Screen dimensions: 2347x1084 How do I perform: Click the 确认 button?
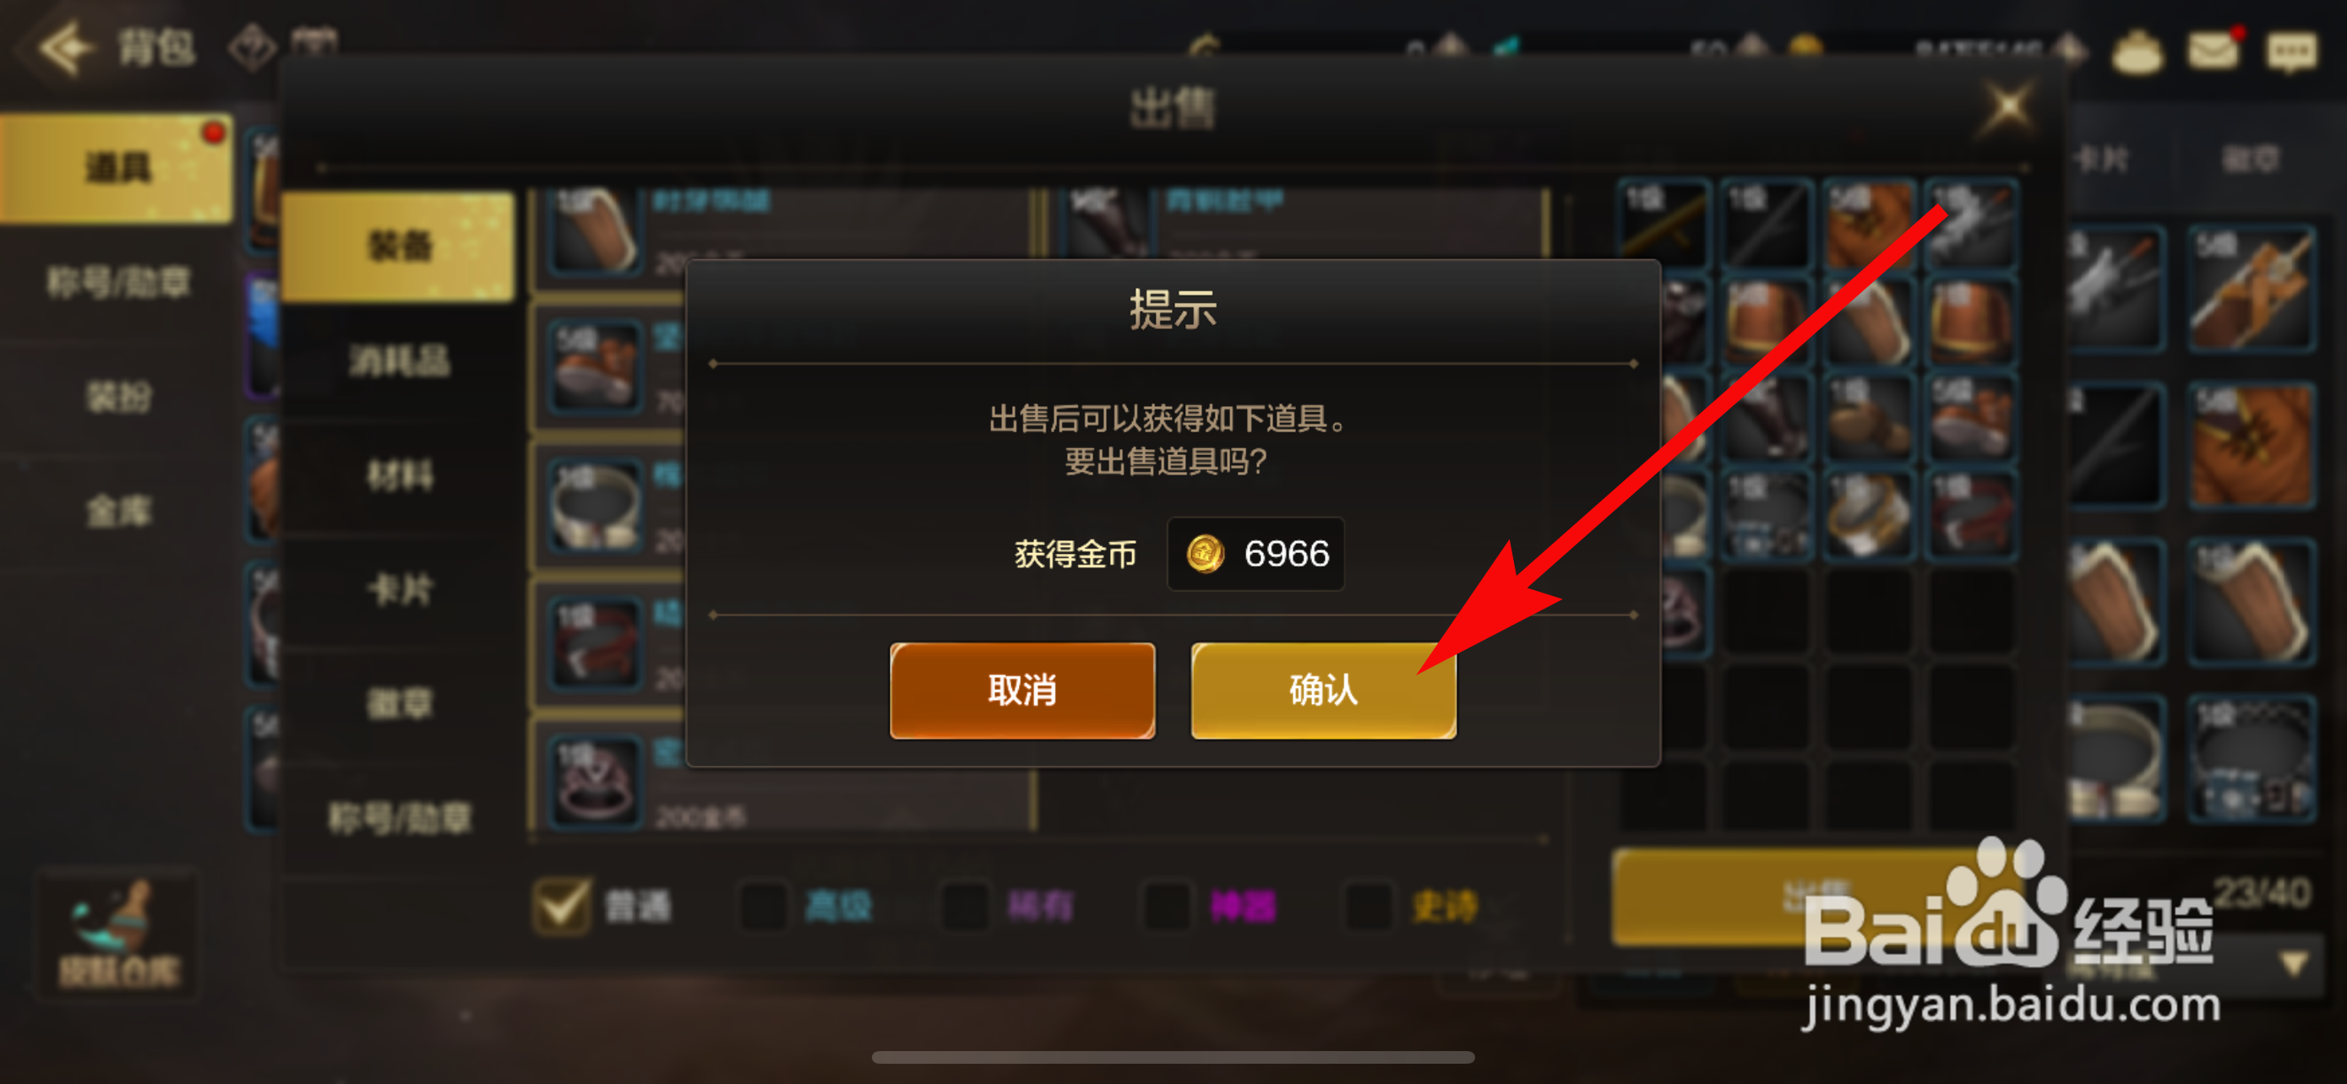tap(1323, 690)
